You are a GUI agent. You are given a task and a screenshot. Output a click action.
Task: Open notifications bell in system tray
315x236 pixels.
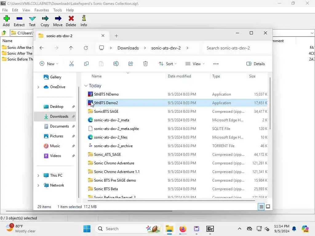point(294,229)
